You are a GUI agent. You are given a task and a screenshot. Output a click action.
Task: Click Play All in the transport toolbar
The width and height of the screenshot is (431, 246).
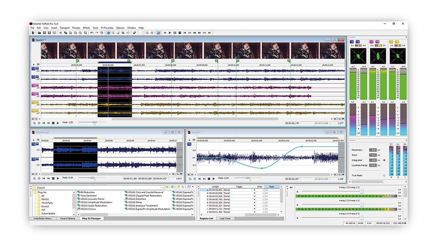[x=165, y=33]
